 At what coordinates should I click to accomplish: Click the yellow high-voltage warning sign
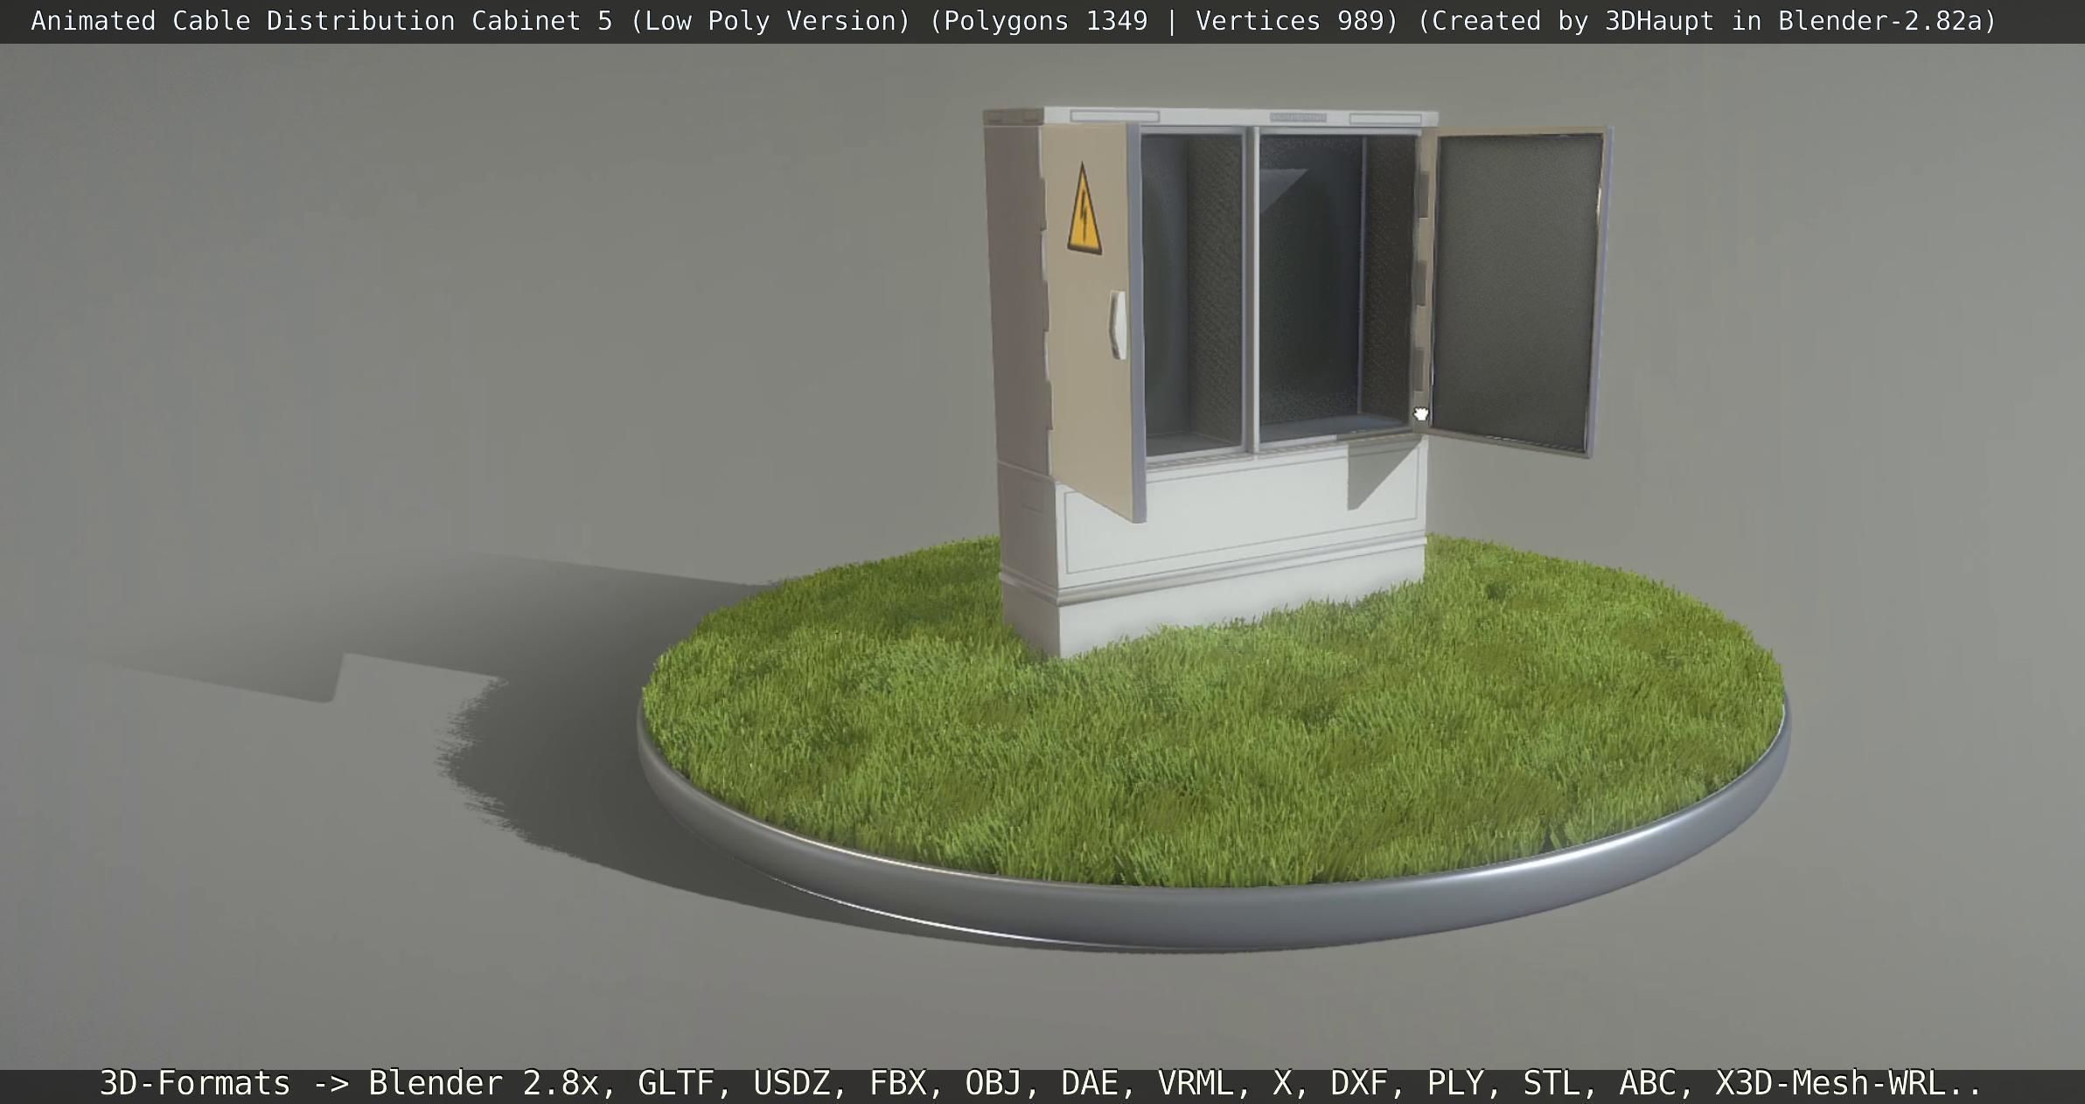[x=1084, y=214]
